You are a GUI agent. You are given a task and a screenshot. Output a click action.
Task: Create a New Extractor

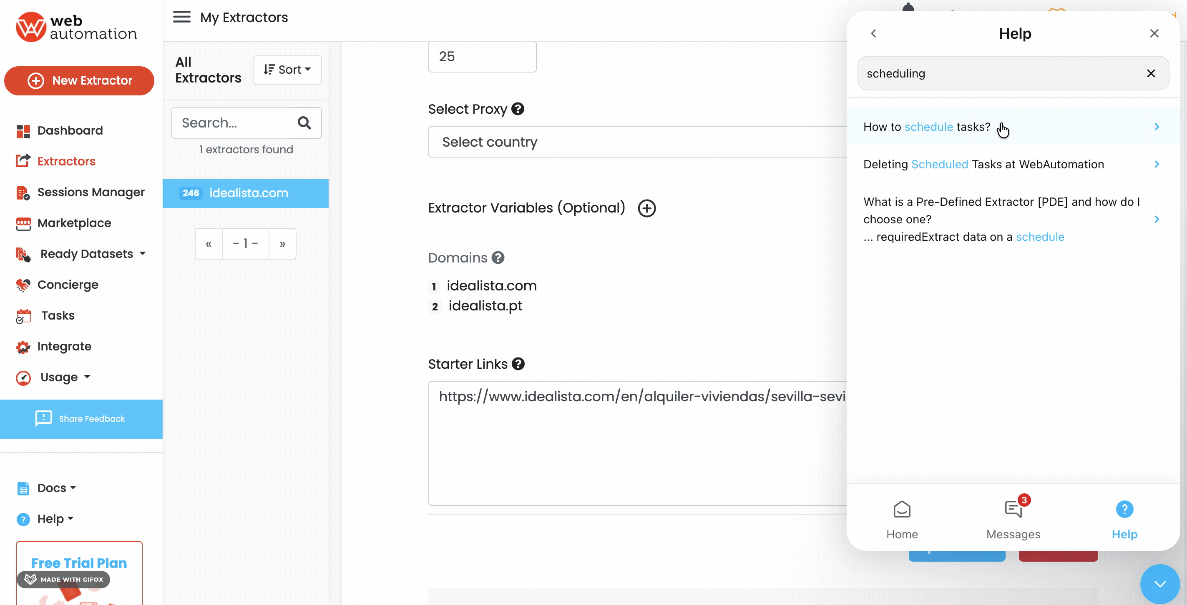point(79,80)
